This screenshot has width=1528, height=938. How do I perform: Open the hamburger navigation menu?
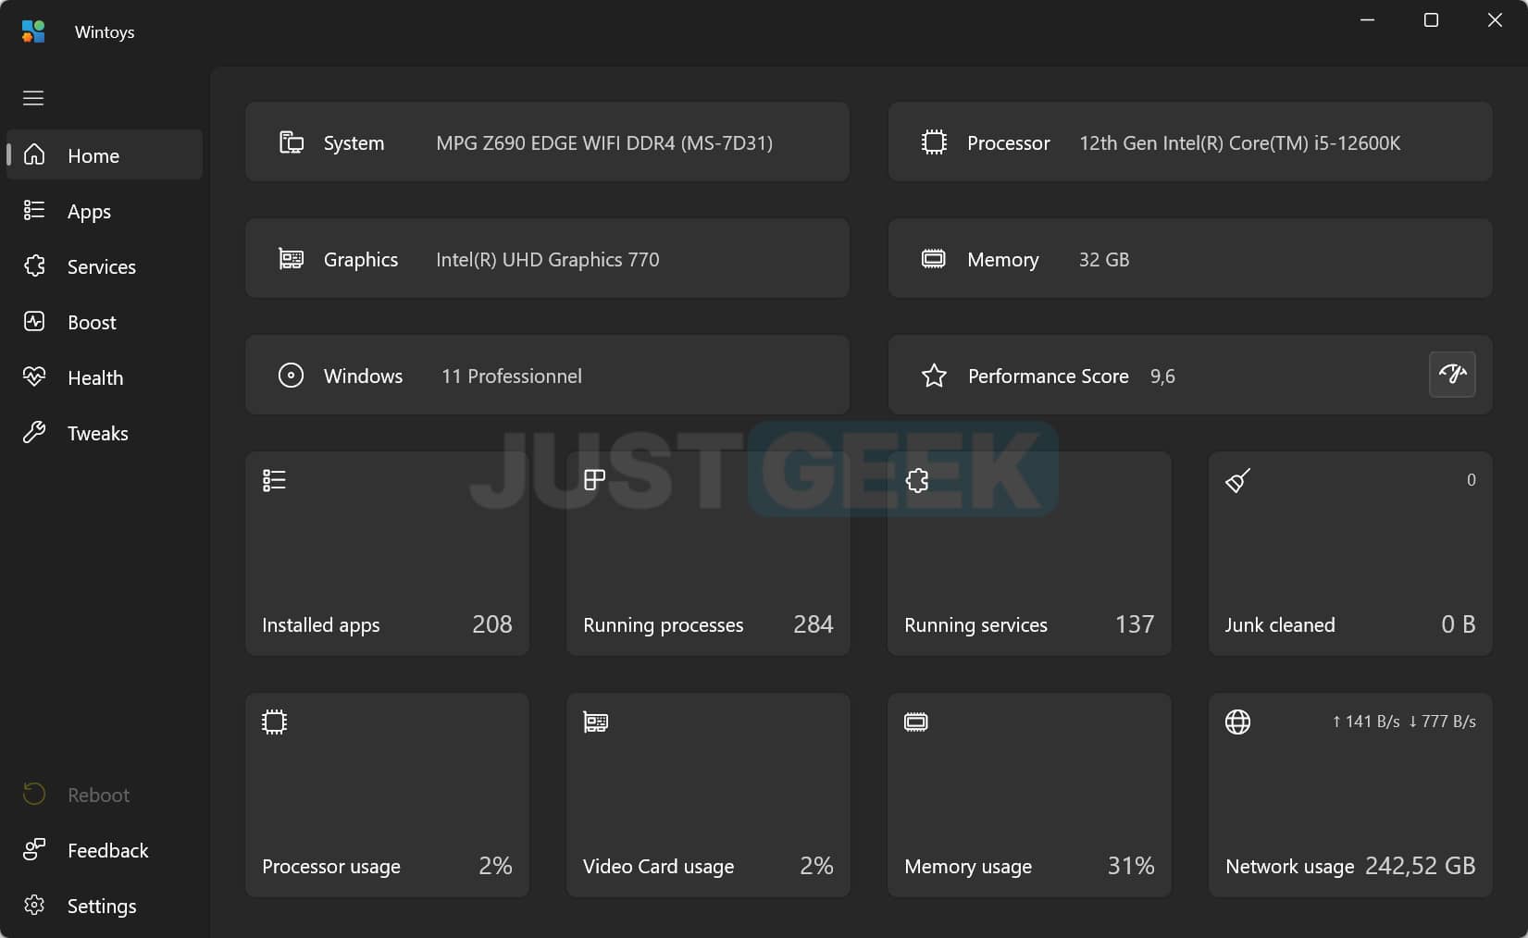pos(33,98)
